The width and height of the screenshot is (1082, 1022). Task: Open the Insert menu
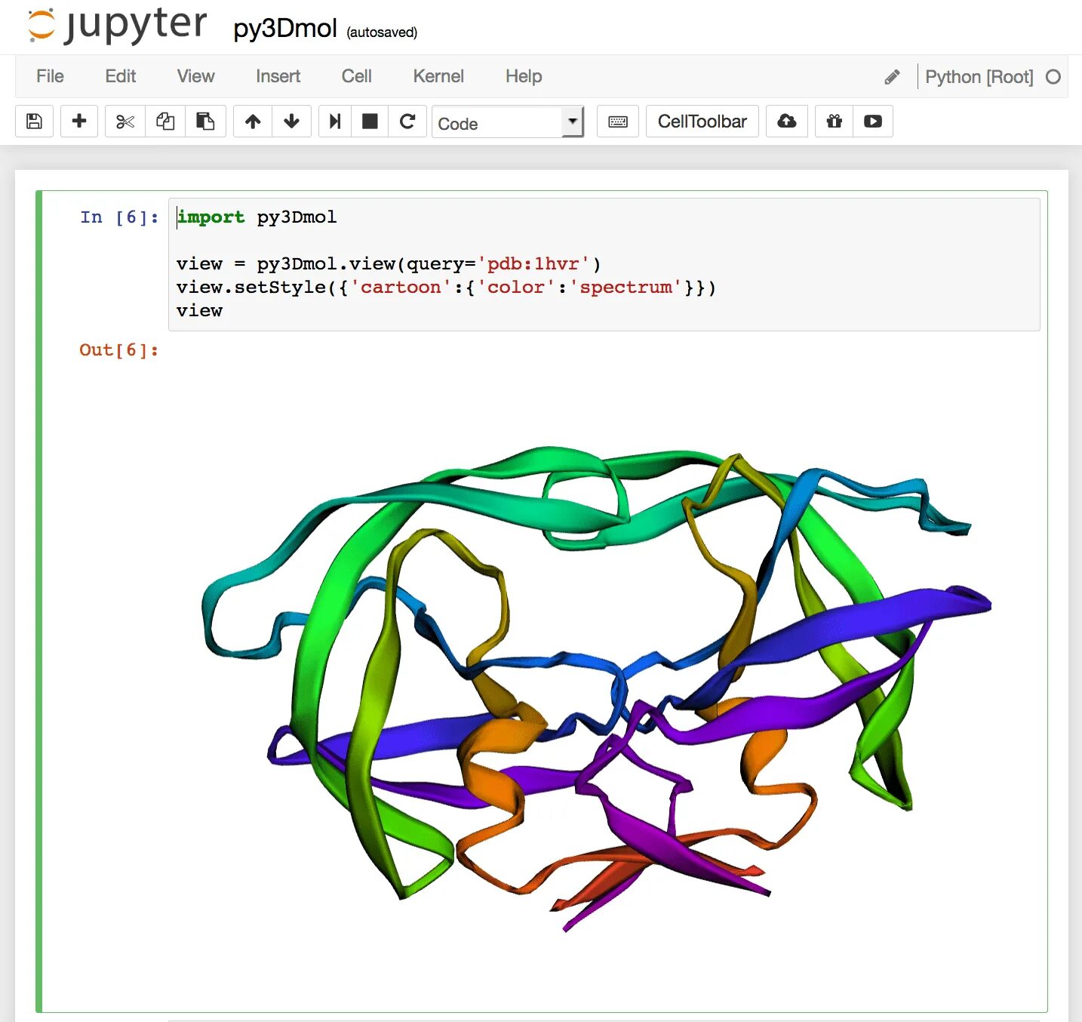click(x=278, y=76)
